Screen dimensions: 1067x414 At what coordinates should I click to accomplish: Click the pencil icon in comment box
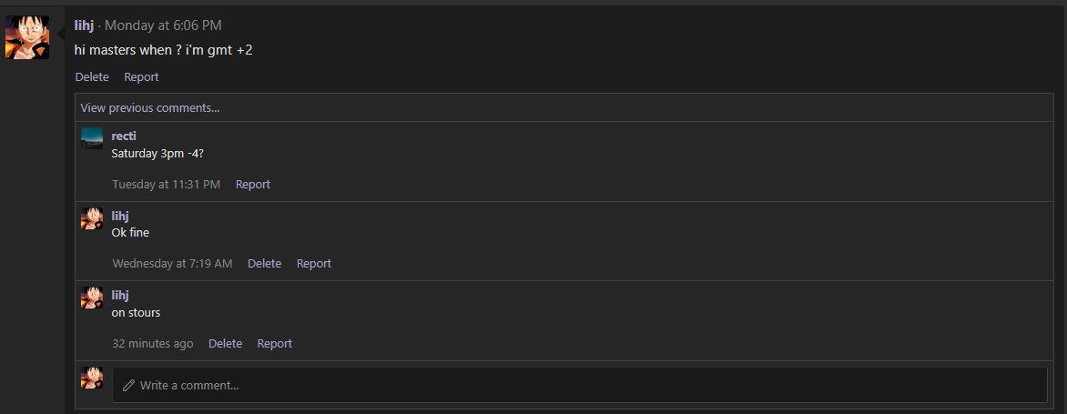128,386
